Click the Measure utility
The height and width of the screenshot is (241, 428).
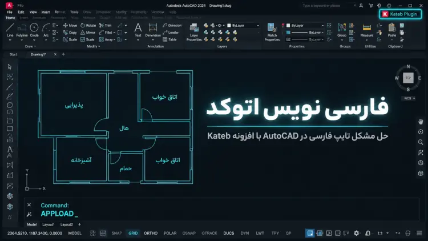point(366,30)
